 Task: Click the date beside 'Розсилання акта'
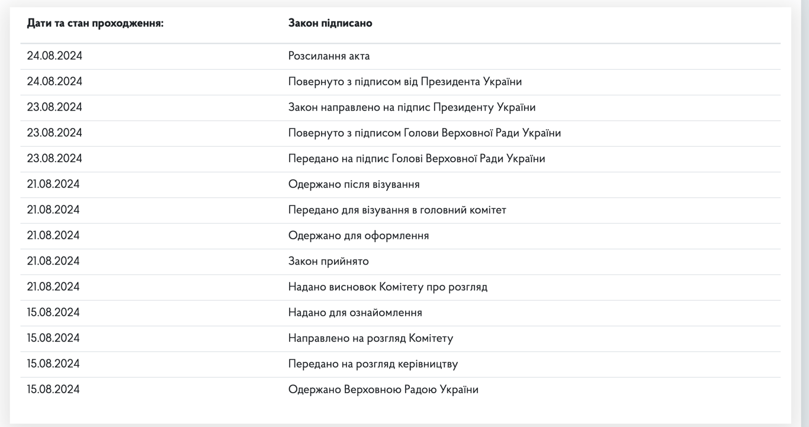(x=54, y=56)
